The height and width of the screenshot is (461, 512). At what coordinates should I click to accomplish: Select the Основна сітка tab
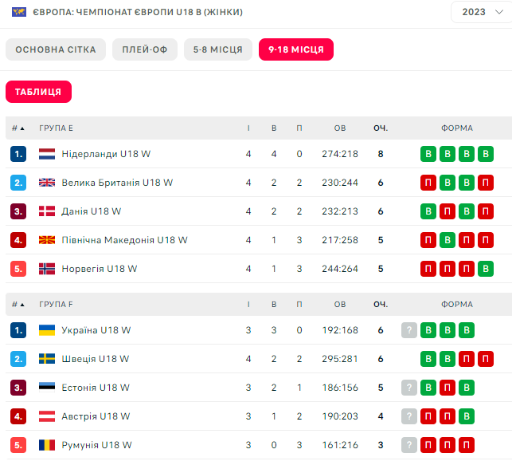[x=56, y=49]
